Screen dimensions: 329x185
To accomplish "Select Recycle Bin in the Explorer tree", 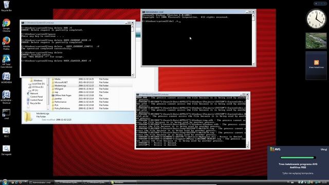I will click(x=34, y=103).
